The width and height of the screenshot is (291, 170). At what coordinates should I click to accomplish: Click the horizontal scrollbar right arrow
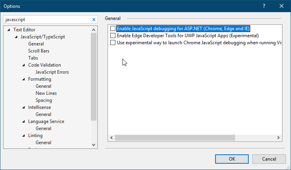(x=278, y=138)
